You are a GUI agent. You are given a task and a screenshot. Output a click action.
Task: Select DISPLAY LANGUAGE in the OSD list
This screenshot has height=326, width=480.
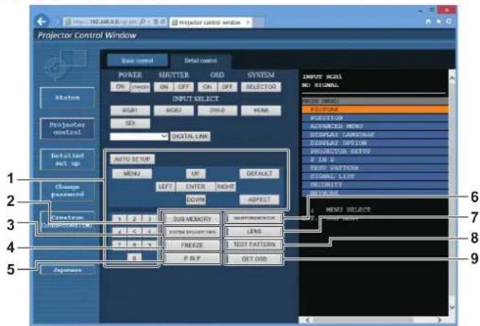375,134
